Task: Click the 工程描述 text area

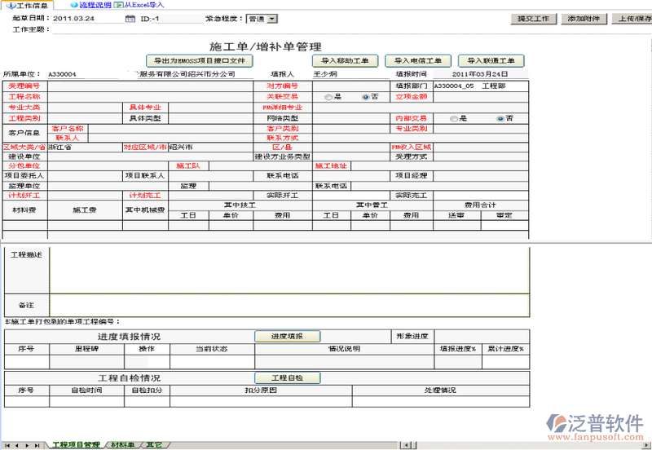Action: tap(289, 271)
